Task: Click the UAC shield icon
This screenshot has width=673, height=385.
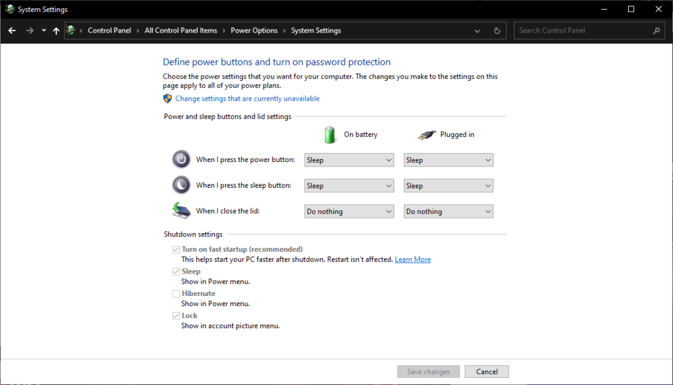Action: click(167, 98)
